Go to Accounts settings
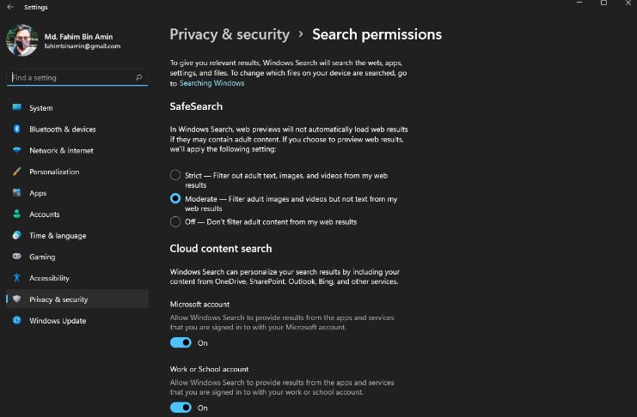This screenshot has height=417, width=637. 77,215
